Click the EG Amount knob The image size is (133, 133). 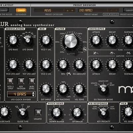click(x=79, y=65)
